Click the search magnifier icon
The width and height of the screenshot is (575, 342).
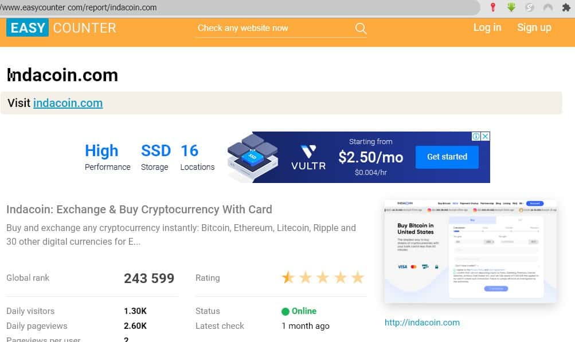click(361, 29)
